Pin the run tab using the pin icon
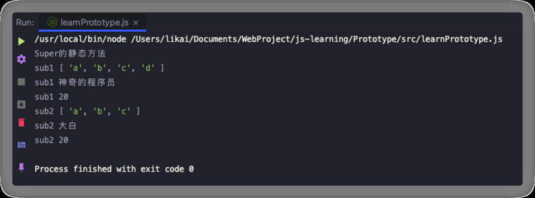Screen dimensions: 535x198 [21, 167]
